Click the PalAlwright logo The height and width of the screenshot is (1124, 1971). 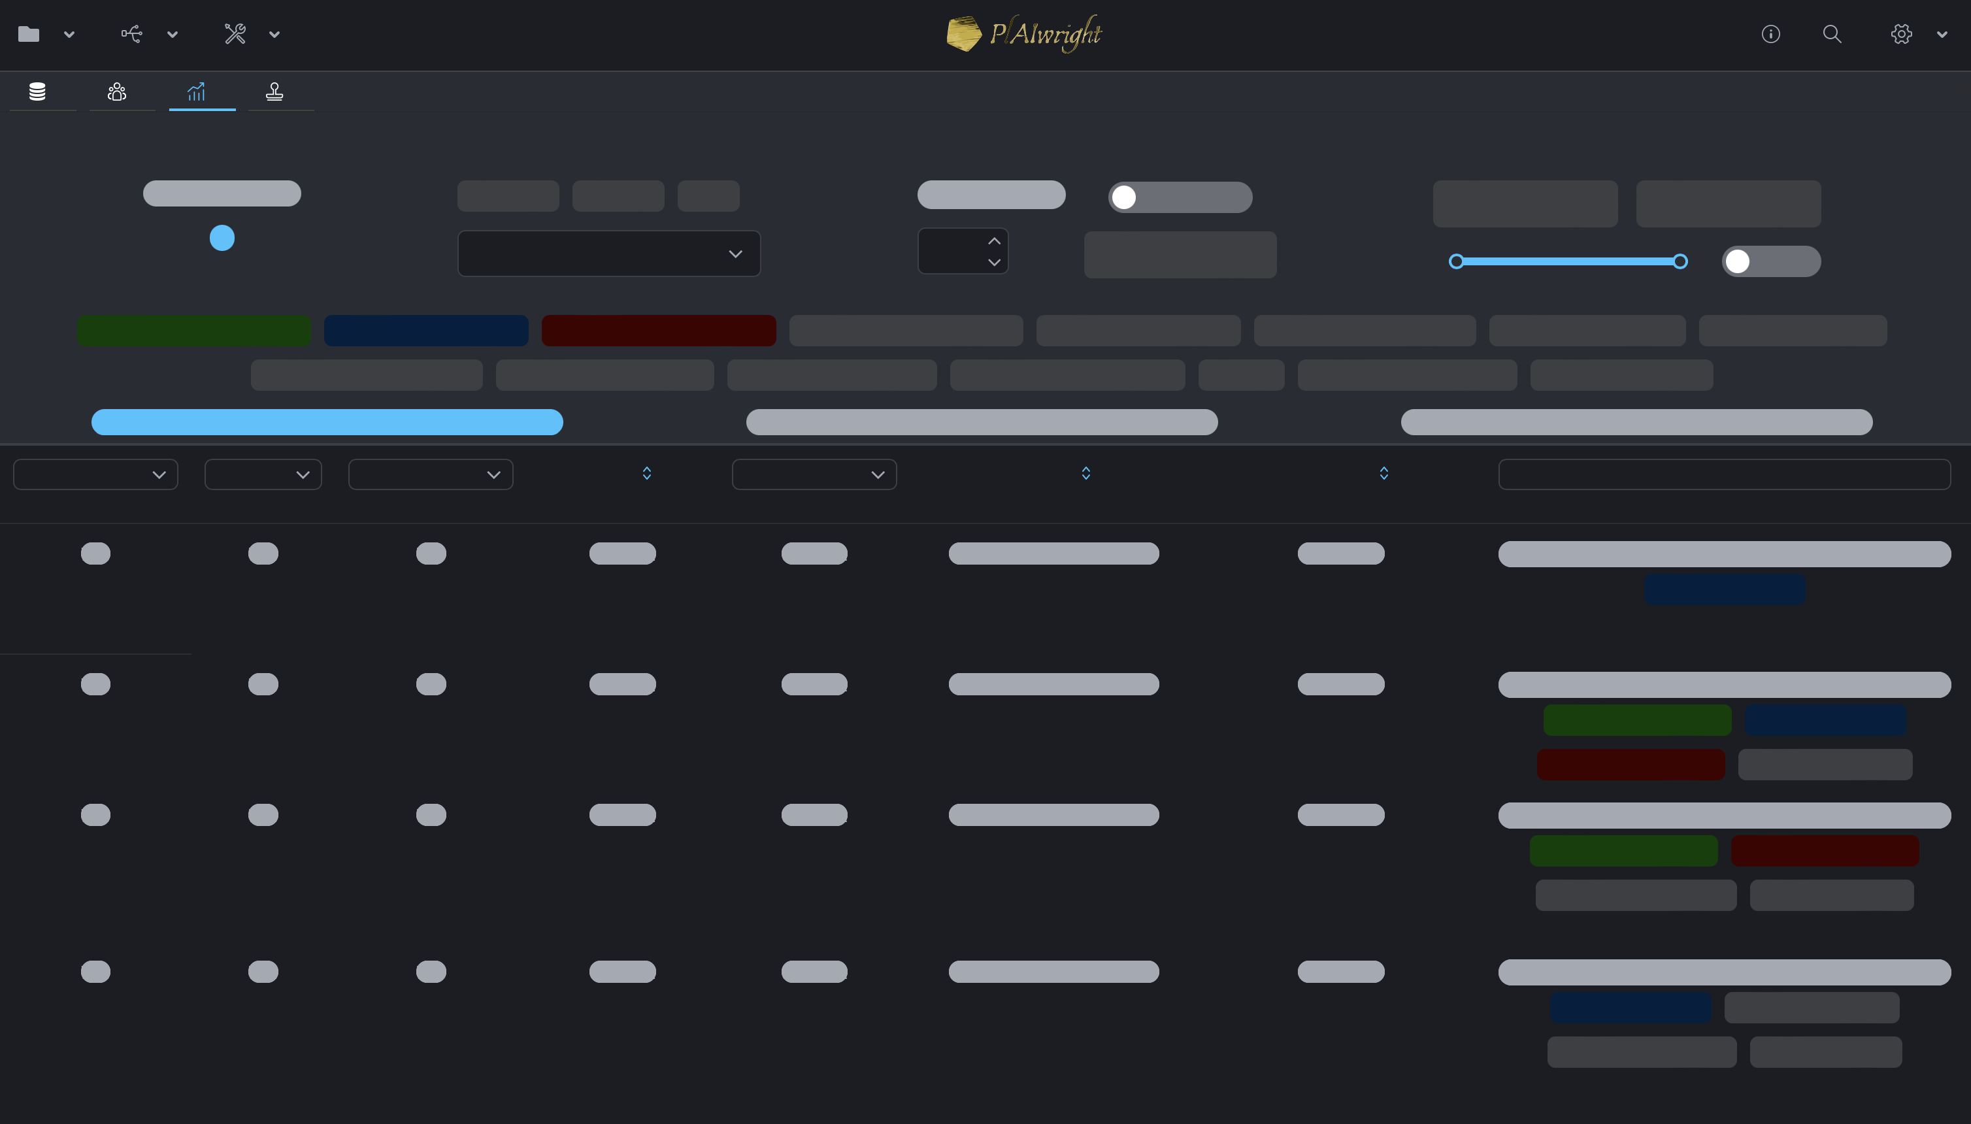pyautogui.click(x=1023, y=34)
